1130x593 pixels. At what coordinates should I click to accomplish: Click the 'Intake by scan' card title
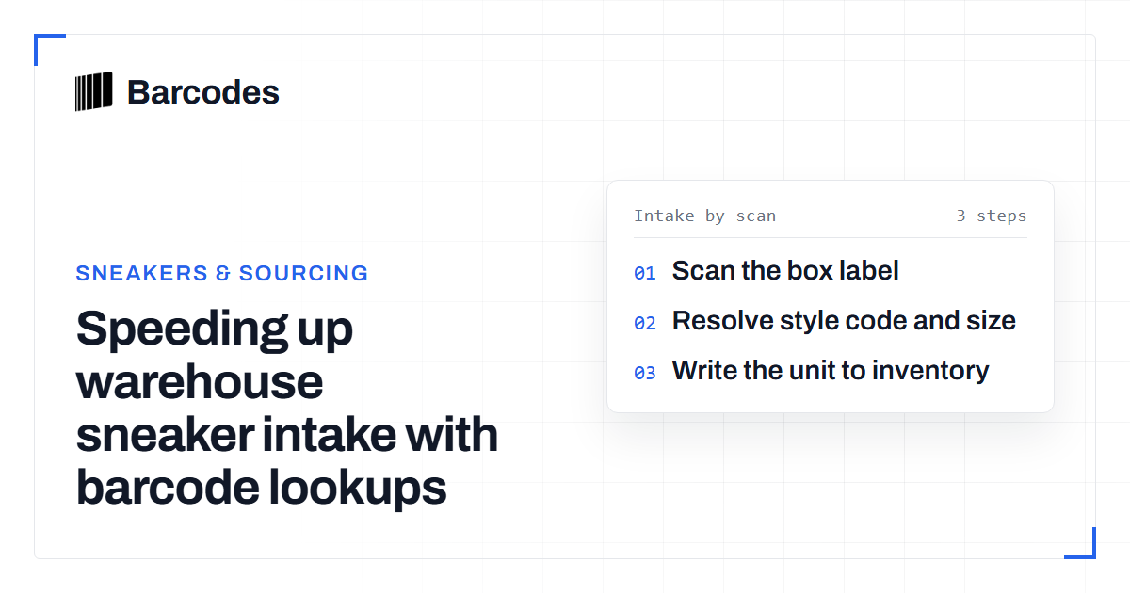(x=704, y=216)
